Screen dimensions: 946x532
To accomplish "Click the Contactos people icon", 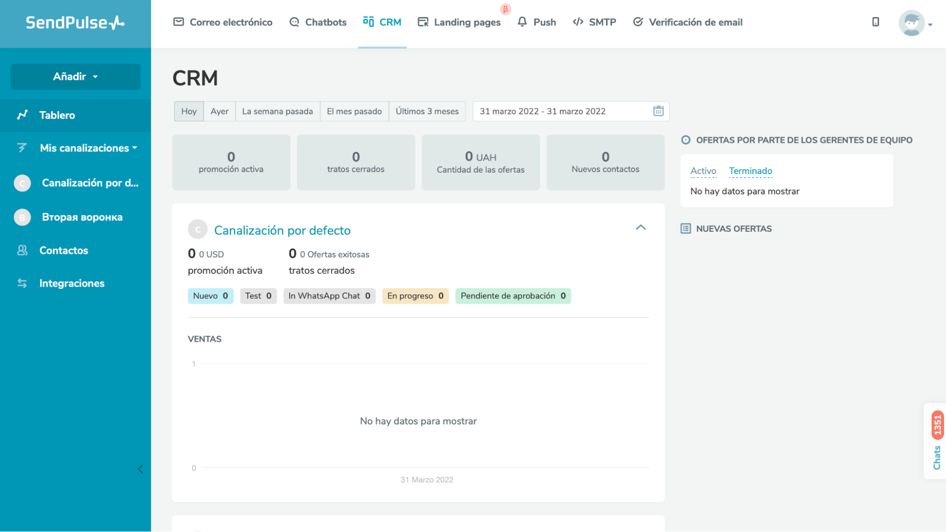I will (x=22, y=250).
